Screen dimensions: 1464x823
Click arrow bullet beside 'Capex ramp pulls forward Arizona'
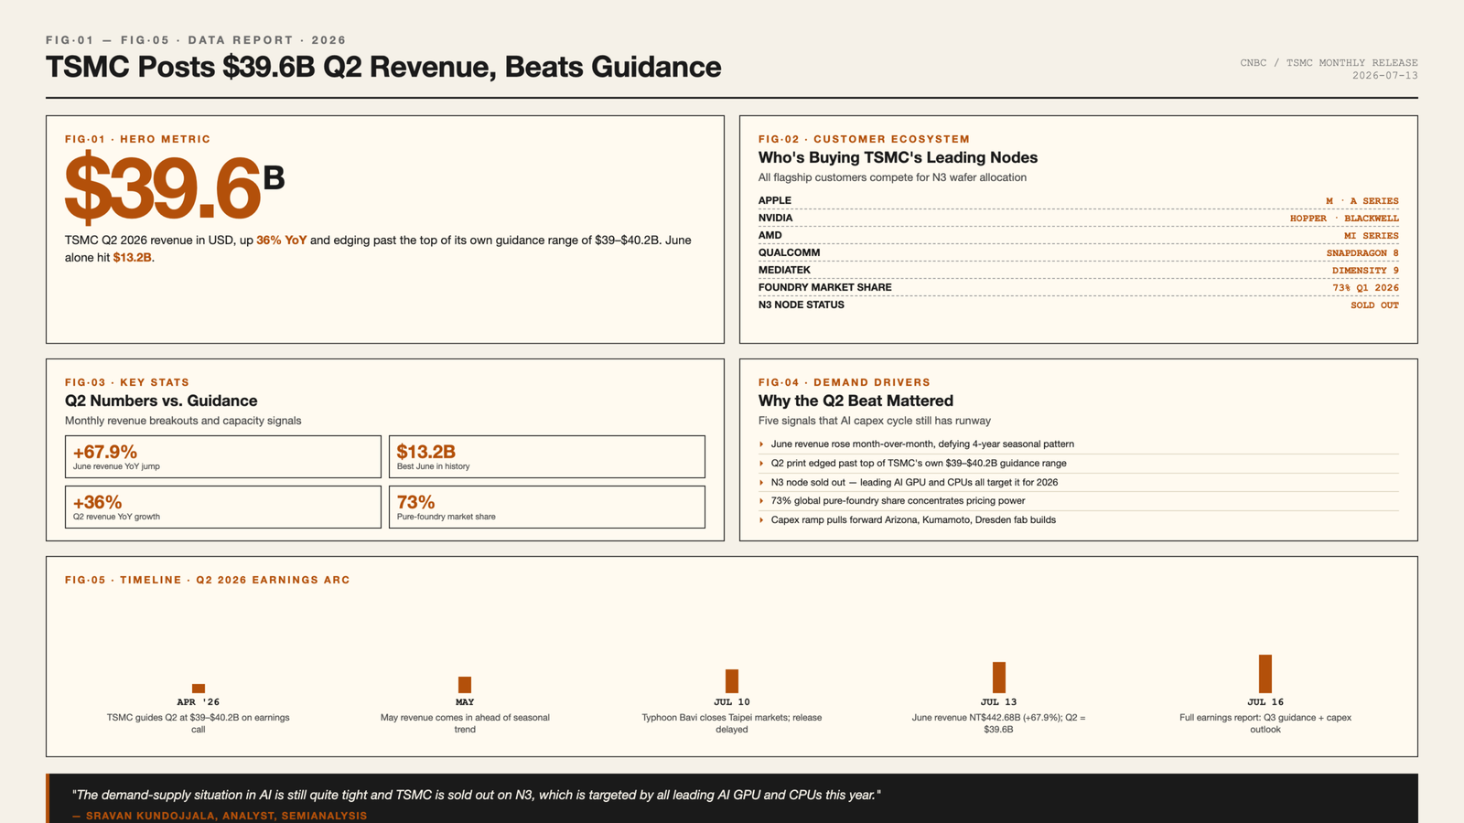pos(761,520)
